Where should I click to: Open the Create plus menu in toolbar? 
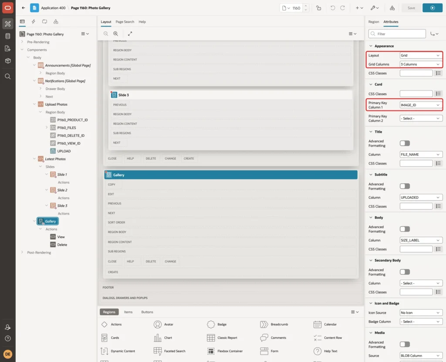[x=359, y=8]
